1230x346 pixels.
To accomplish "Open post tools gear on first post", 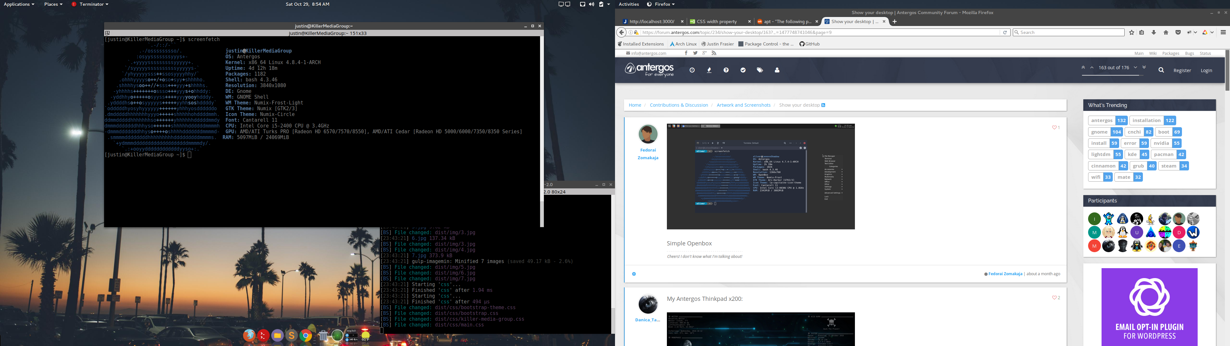I will point(634,274).
